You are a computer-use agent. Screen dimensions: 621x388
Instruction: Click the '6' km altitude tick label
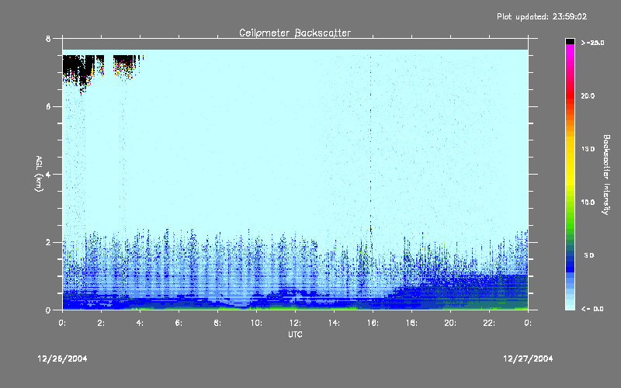click(48, 106)
